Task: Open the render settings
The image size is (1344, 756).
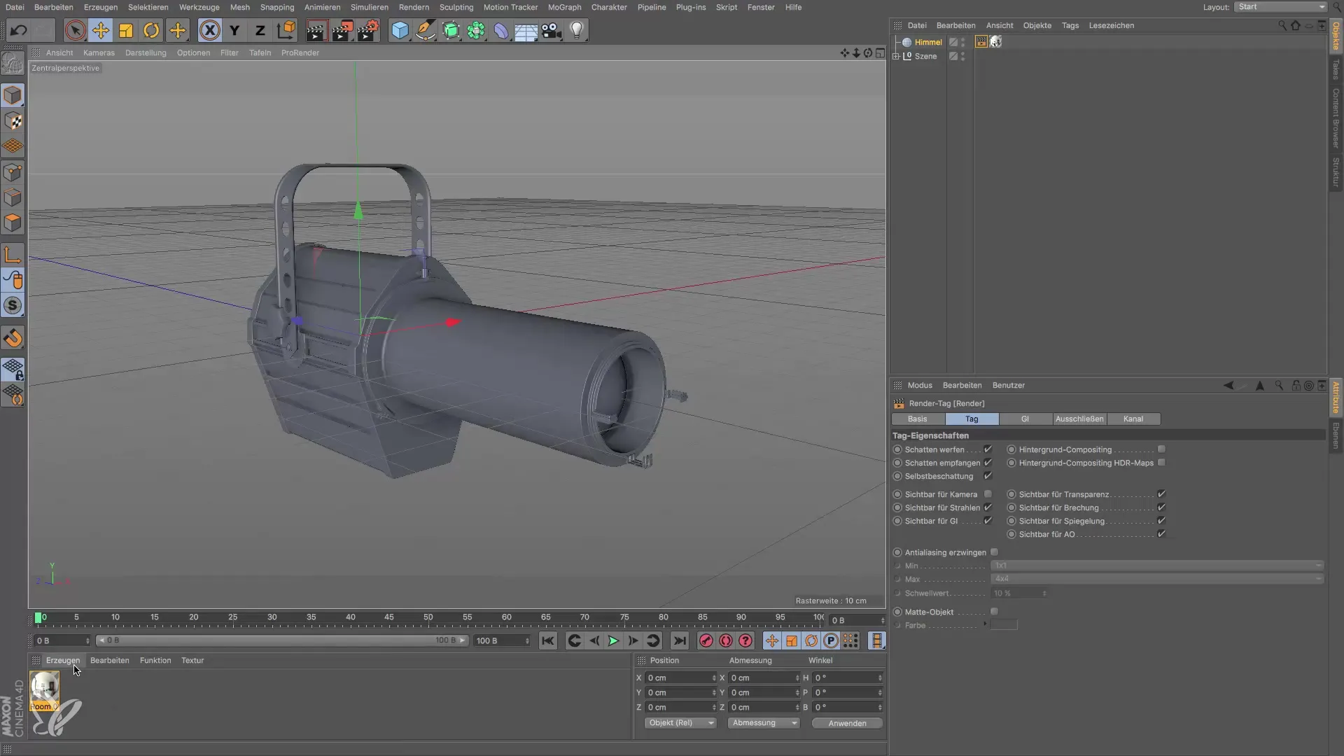Action: pyautogui.click(x=367, y=30)
